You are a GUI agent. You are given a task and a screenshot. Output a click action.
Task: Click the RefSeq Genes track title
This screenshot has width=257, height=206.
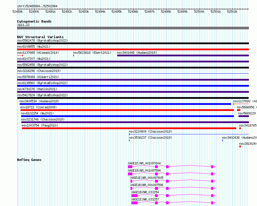coord(29,160)
